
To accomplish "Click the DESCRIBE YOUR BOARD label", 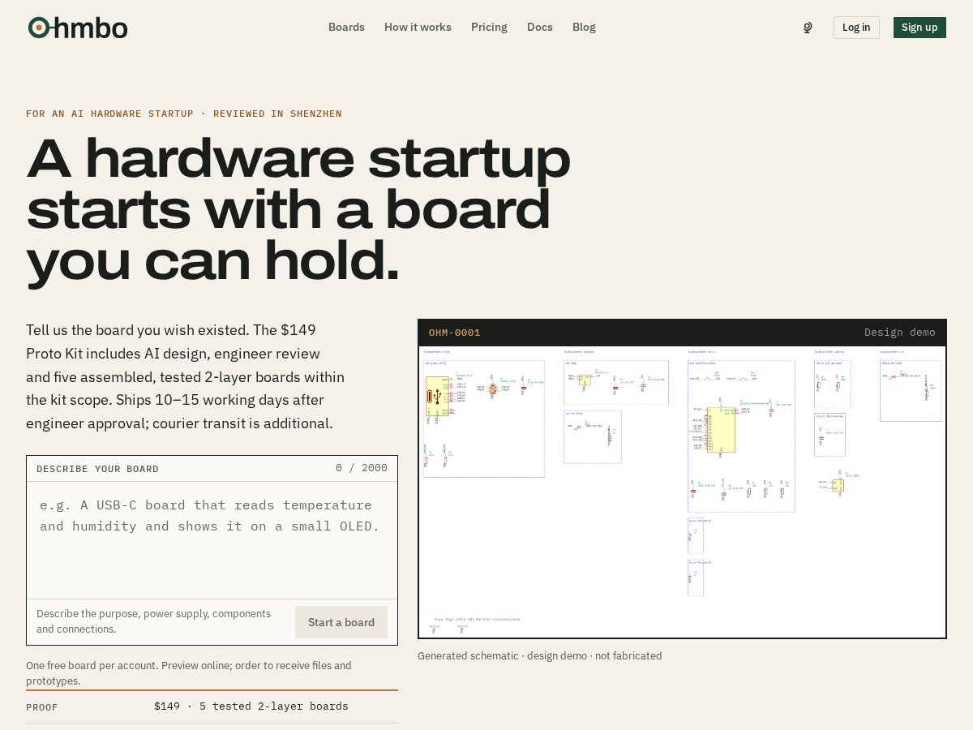I will [97, 469].
